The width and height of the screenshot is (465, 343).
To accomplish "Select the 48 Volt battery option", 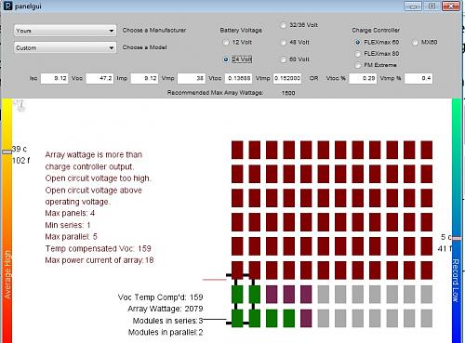I will [283, 43].
